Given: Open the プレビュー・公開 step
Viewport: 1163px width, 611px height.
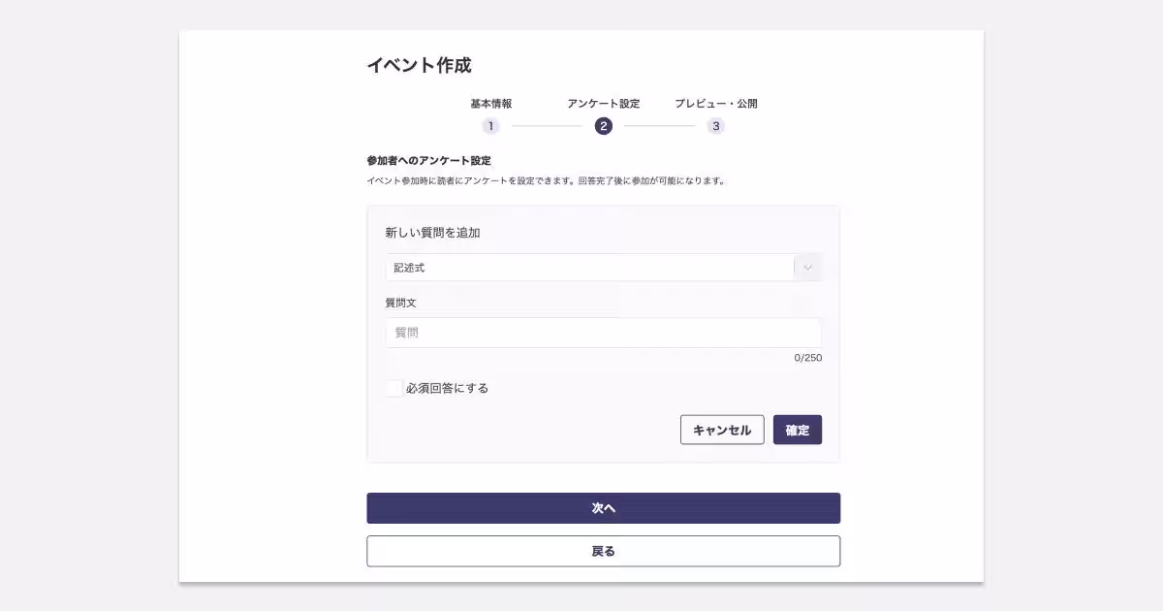Looking at the screenshot, I should (x=715, y=103).
